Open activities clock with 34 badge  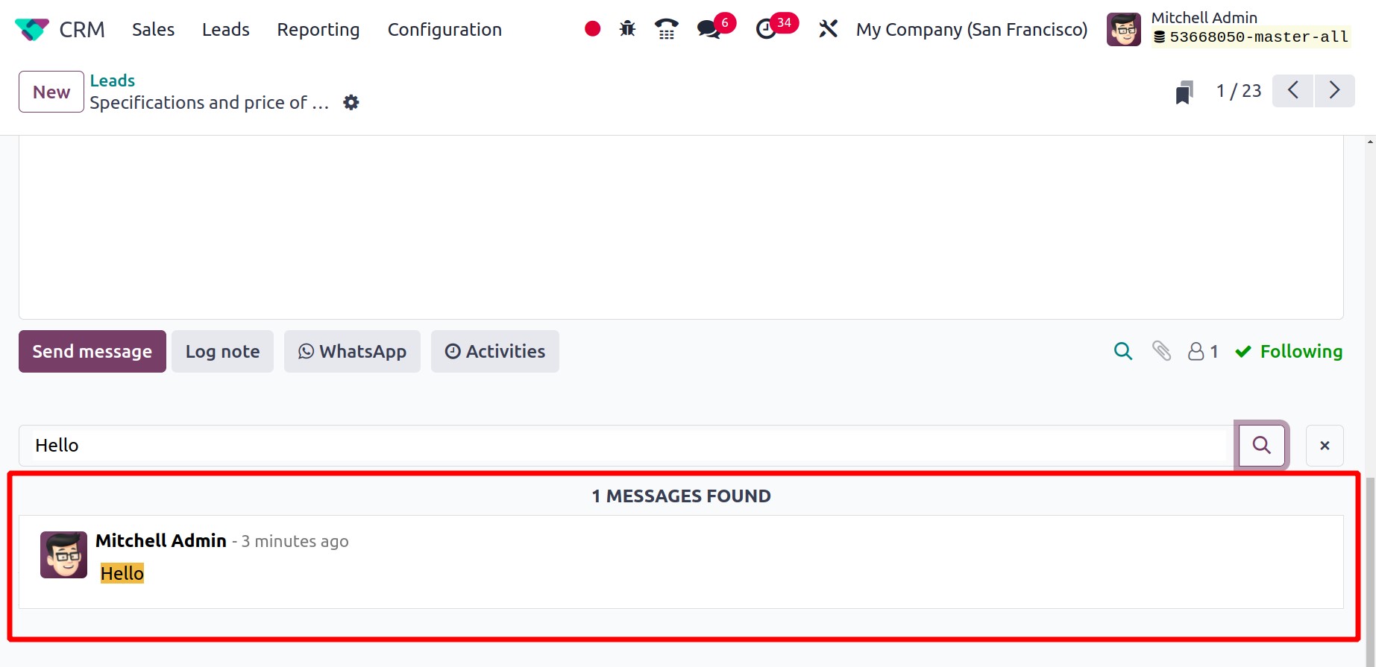(x=776, y=27)
